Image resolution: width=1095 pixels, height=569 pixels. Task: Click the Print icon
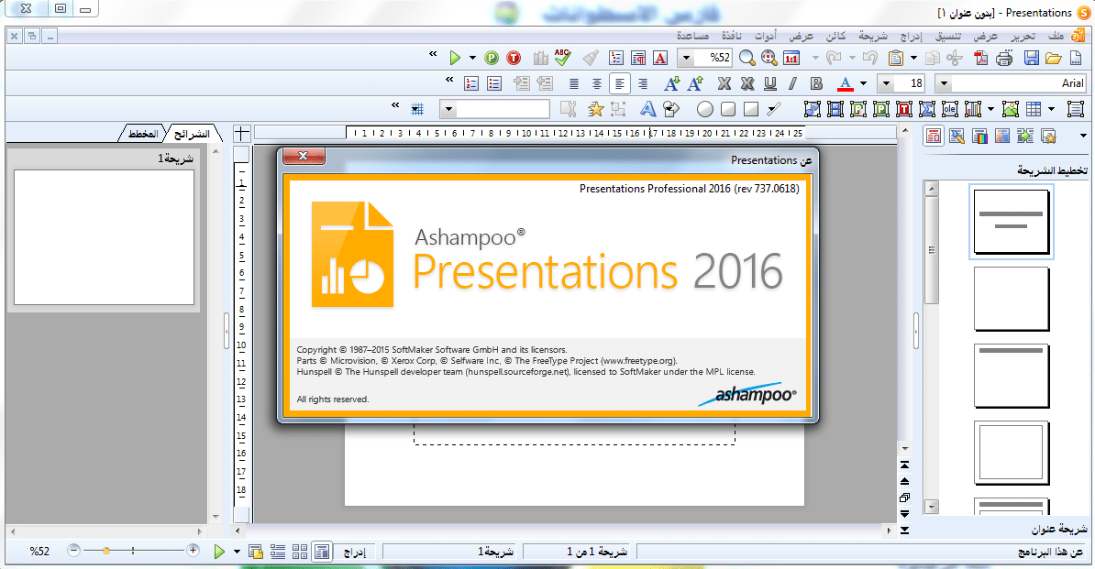(1004, 58)
